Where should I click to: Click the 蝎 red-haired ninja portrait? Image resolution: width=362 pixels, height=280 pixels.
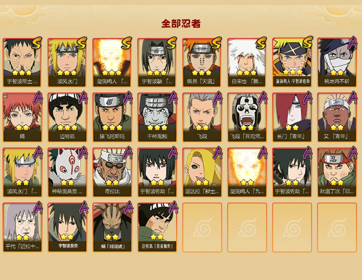pos(22,117)
